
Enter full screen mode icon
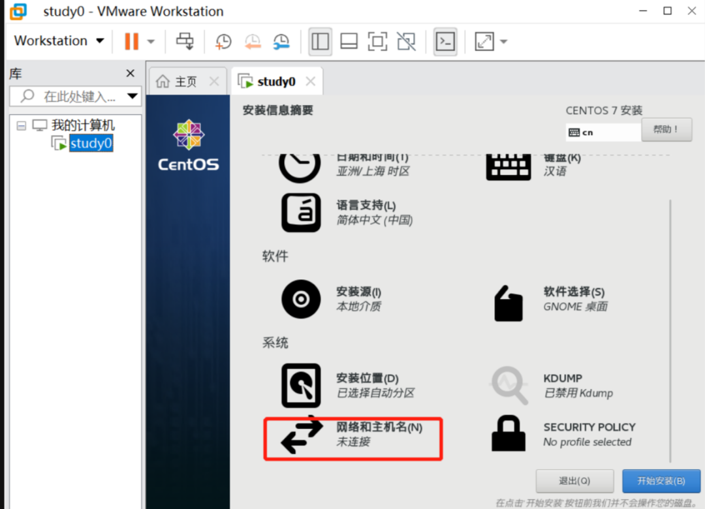pyautogui.click(x=377, y=41)
